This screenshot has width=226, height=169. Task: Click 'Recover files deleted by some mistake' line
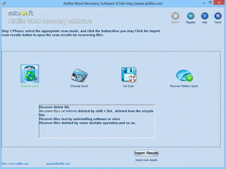point(87,123)
